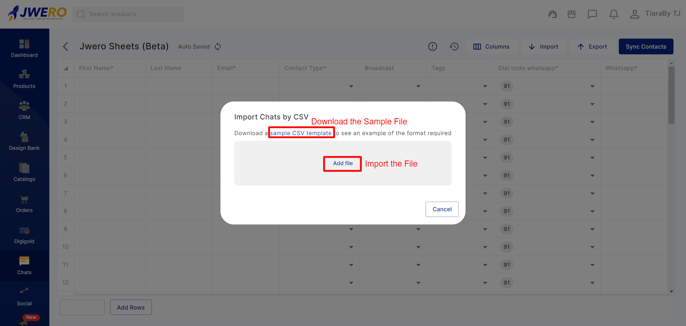Open the chat messages icon in header
Screen dimensions: 686x326
pyautogui.click(x=592, y=14)
